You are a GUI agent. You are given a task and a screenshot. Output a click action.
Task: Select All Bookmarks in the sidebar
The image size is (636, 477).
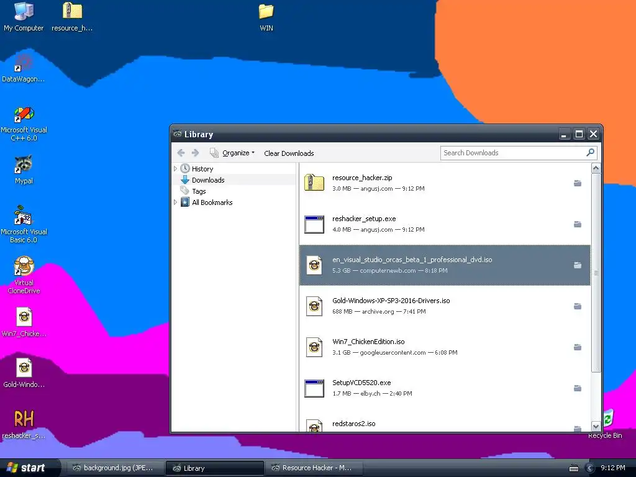[x=212, y=202]
